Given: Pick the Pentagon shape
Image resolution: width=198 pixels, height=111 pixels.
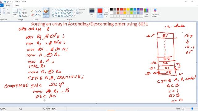Looking at the screenshot, I should [59, 13].
